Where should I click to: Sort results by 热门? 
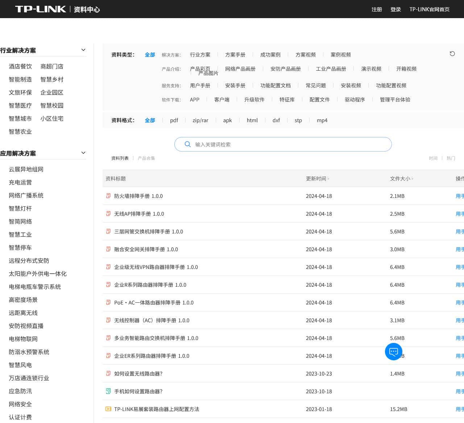(x=451, y=158)
